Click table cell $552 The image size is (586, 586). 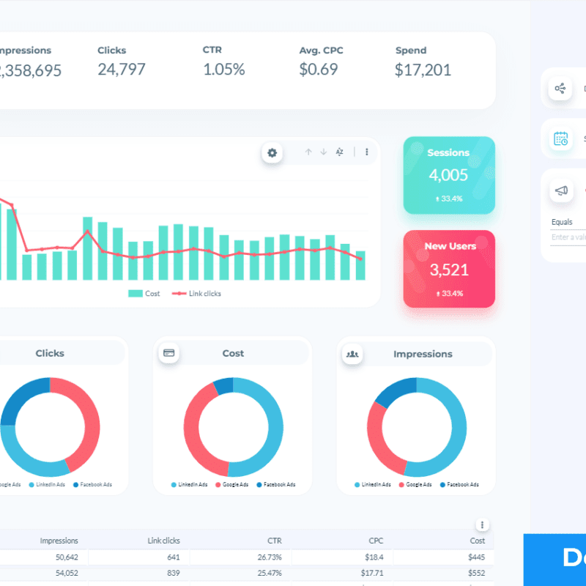(477, 573)
